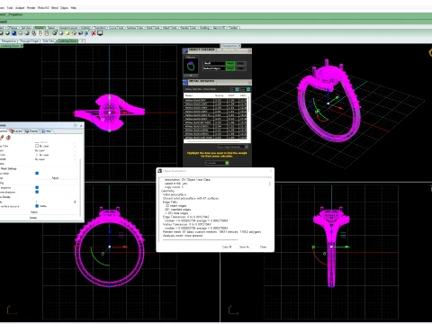432x324 pixels.
Task: Click the yellow sphere display icon
Action: tap(67, 33)
